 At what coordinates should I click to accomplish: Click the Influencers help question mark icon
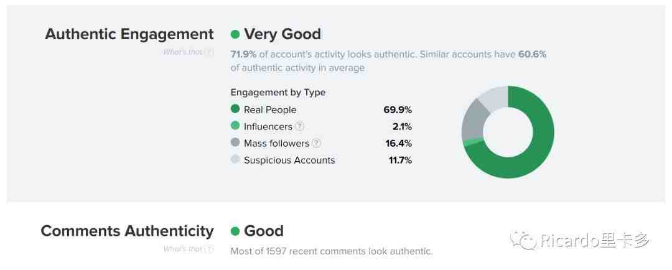click(x=300, y=126)
